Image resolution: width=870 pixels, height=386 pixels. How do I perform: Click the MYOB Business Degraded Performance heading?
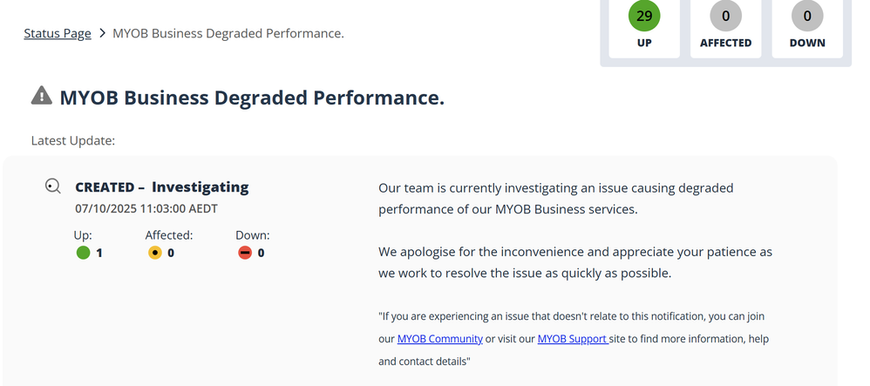[x=252, y=98]
